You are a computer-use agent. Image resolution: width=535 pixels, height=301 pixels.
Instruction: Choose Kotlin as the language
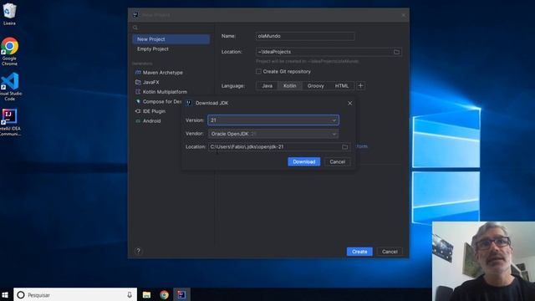[x=290, y=85]
